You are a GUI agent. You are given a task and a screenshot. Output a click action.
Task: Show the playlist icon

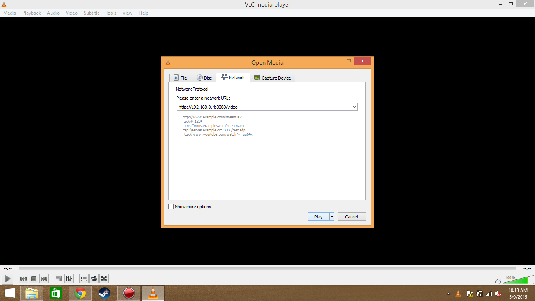click(84, 279)
